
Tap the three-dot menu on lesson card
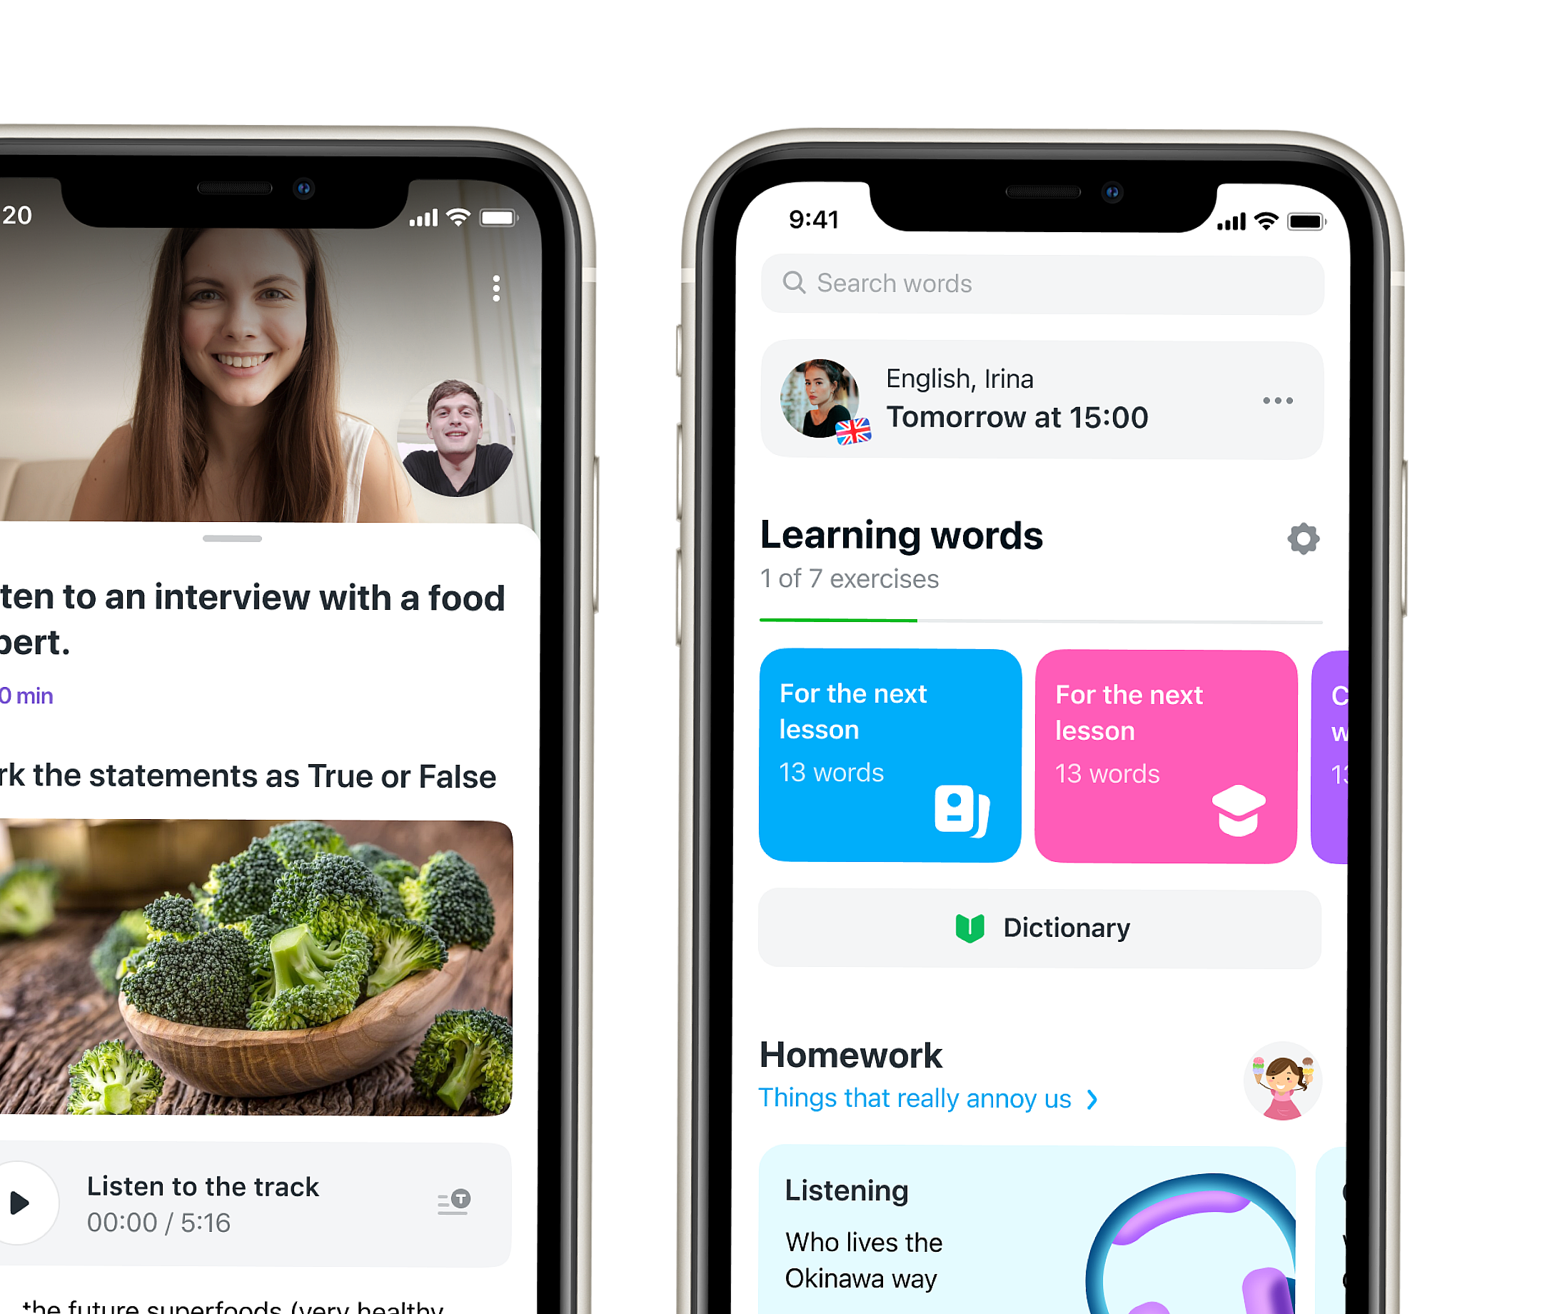[1278, 400]
